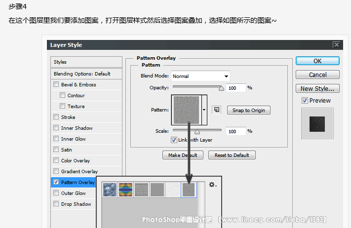Close the Layer Style dialog
351x228 pixels.
[x=337, y=45]
